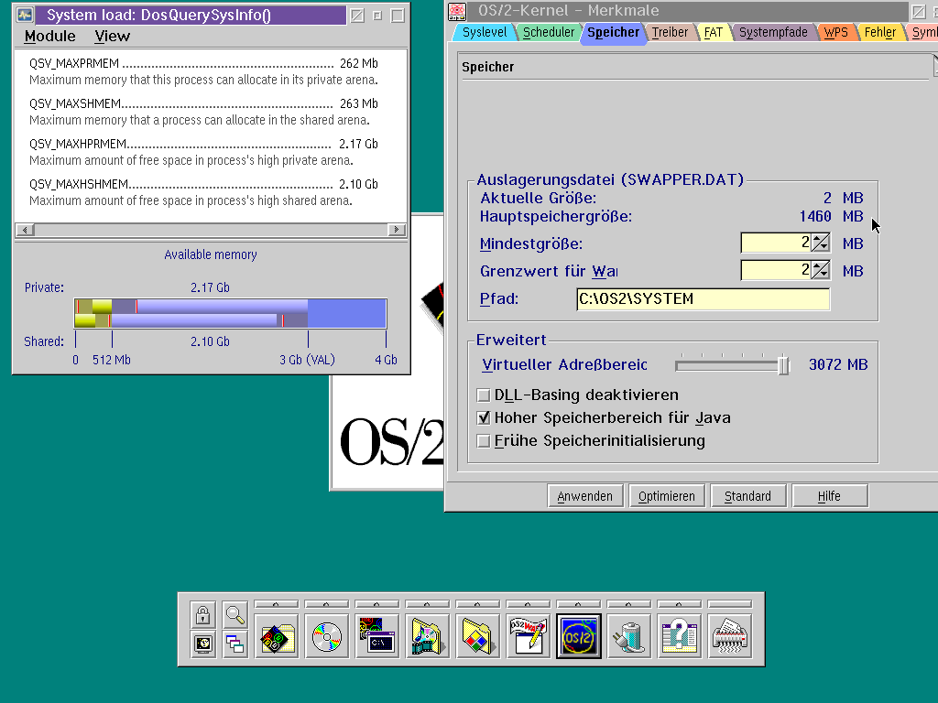Enable Frühe Speicherinitialisierung checkbox
The width and height of the screenshot is (938, 703).
point(484,441)
